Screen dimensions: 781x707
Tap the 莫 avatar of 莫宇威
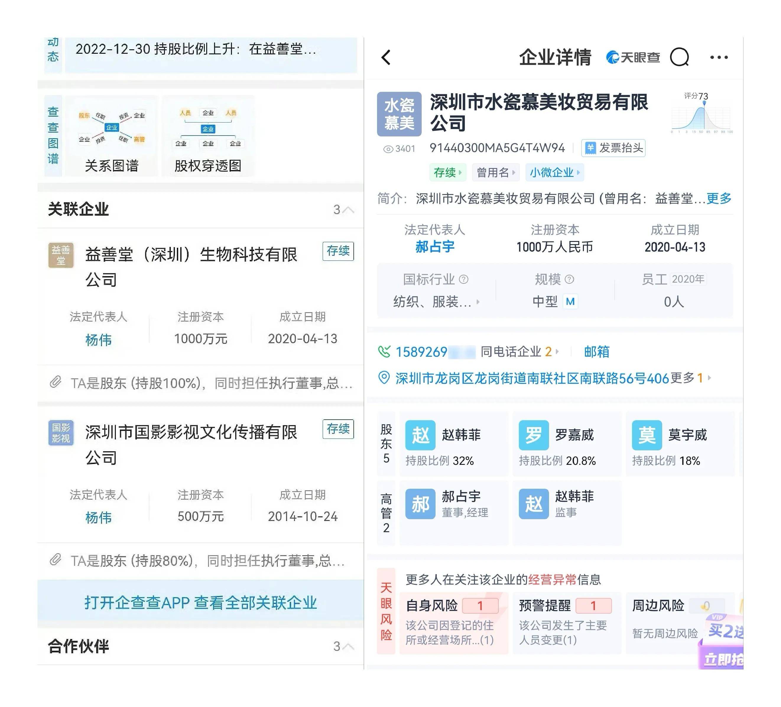647,435
